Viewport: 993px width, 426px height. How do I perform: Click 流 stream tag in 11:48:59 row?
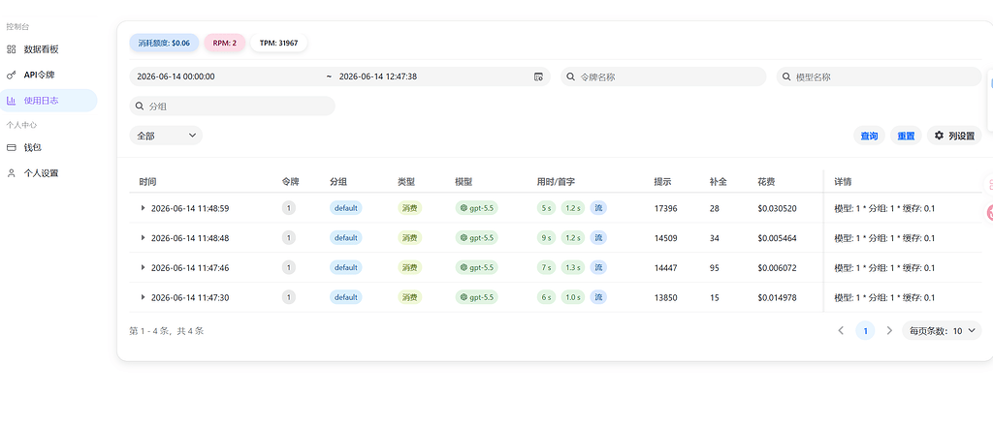[x=598, y=208]
